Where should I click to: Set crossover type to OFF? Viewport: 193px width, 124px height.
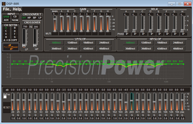(x=24, y=18)
